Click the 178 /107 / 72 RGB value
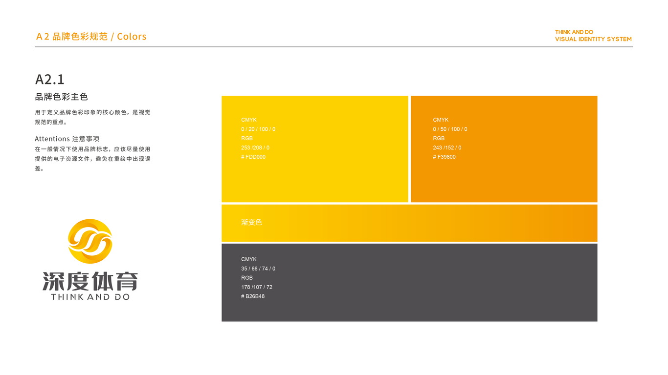 [257, 287]
